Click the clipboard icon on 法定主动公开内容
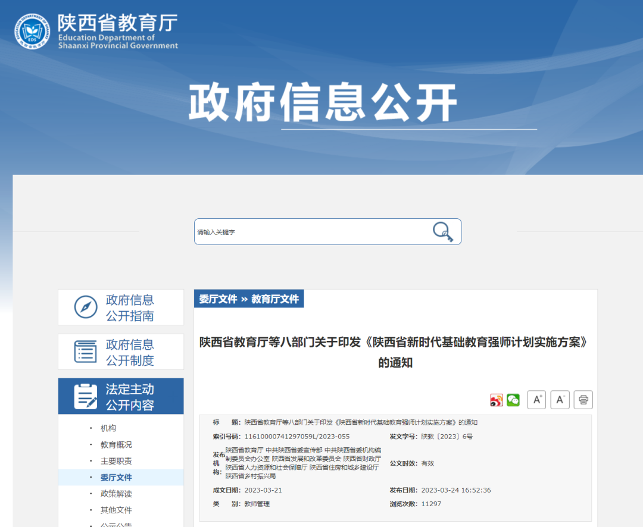Image resolution: width=643 pixels, height=527 pixels. tap(85, 396)
